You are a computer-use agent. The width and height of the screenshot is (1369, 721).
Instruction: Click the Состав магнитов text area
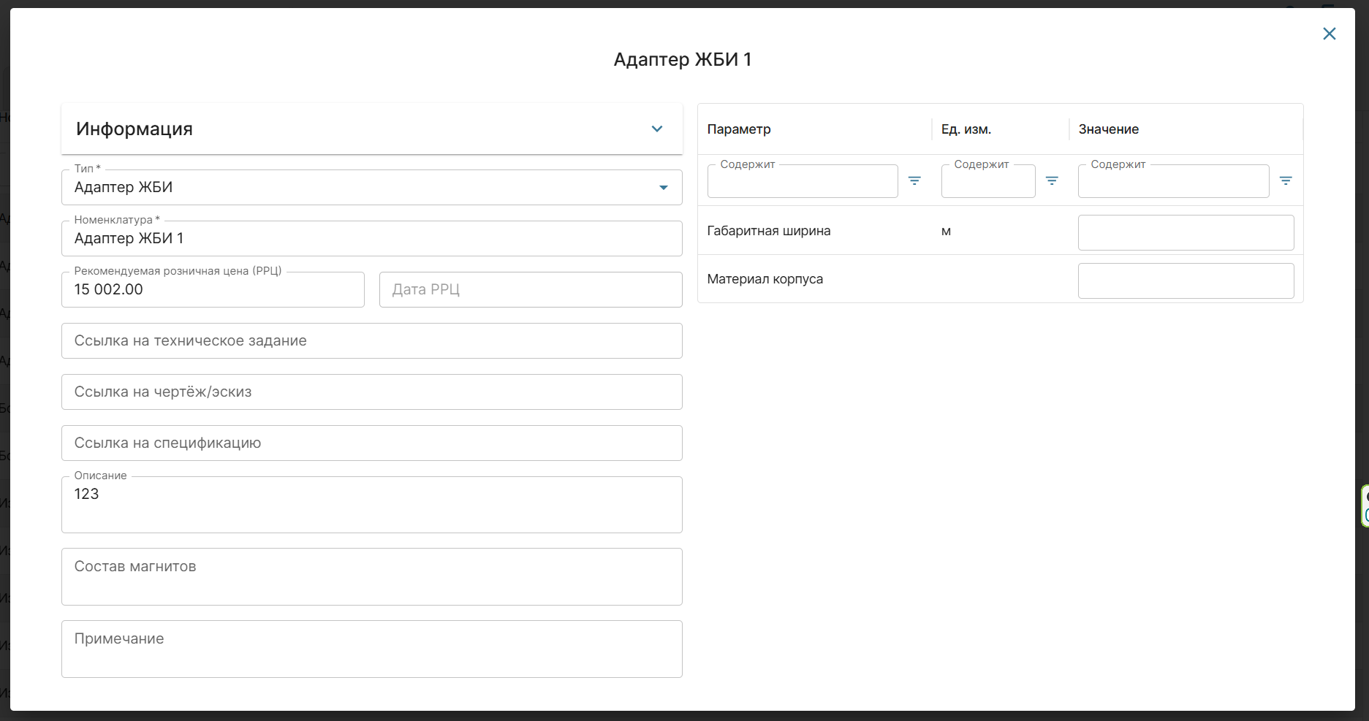click(x=371, y=576)
